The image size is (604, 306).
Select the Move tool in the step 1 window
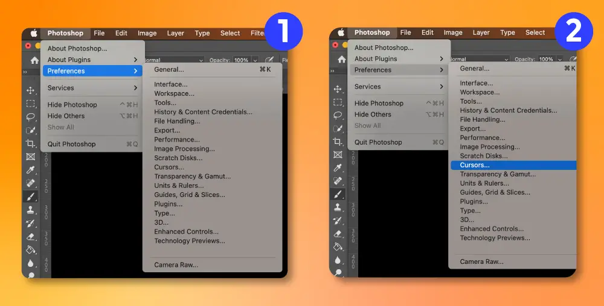click(30, 90)
